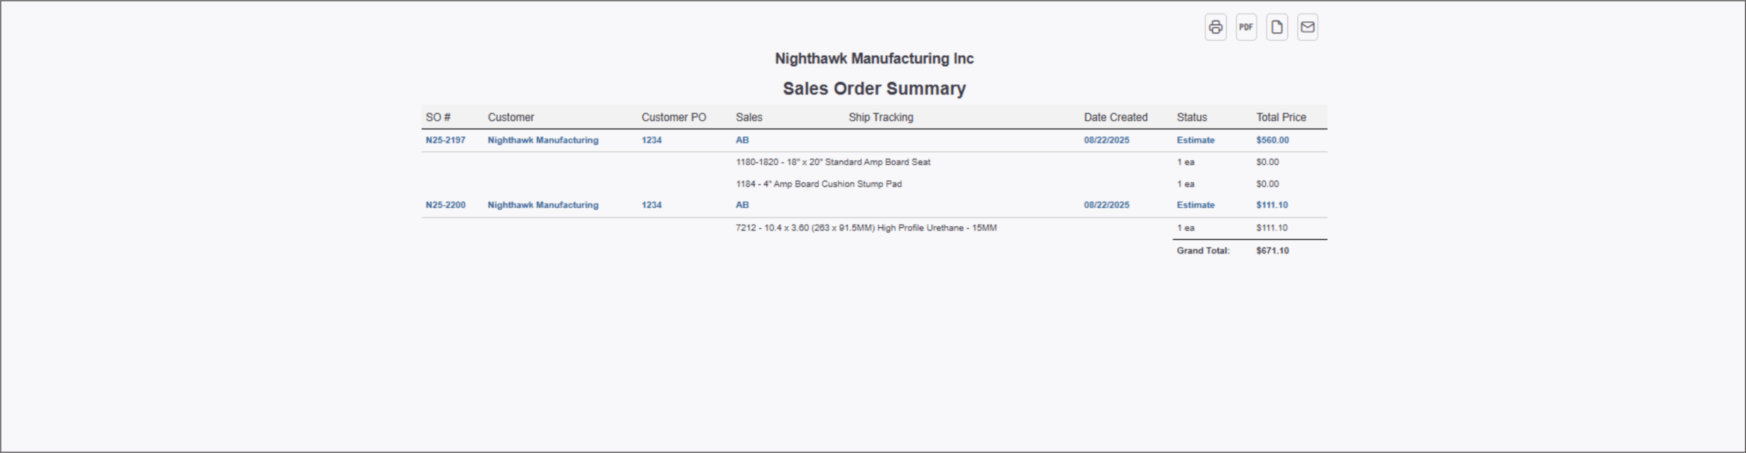Click the blank document export icon
The width and height of the screenshot is (1746, 453).
click(x=1277, y=27)
